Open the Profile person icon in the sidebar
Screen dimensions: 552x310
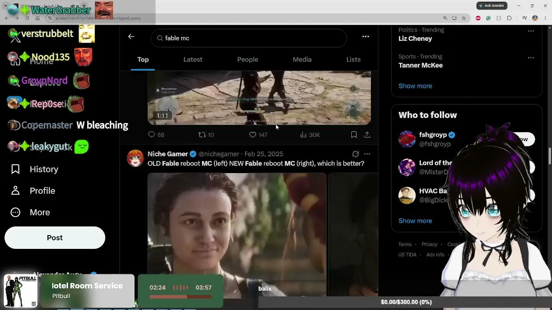16,191
